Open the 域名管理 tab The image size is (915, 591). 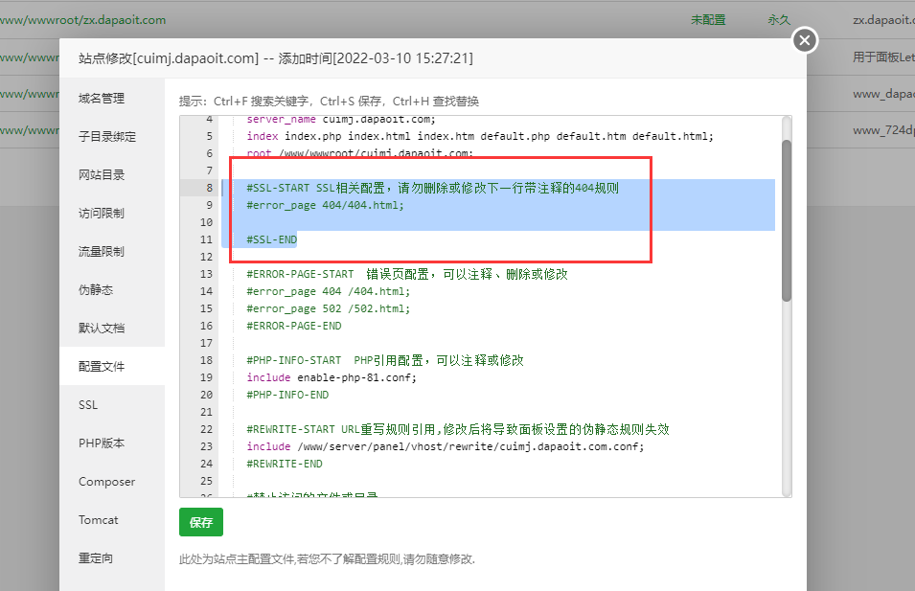[x=102, y=98]
